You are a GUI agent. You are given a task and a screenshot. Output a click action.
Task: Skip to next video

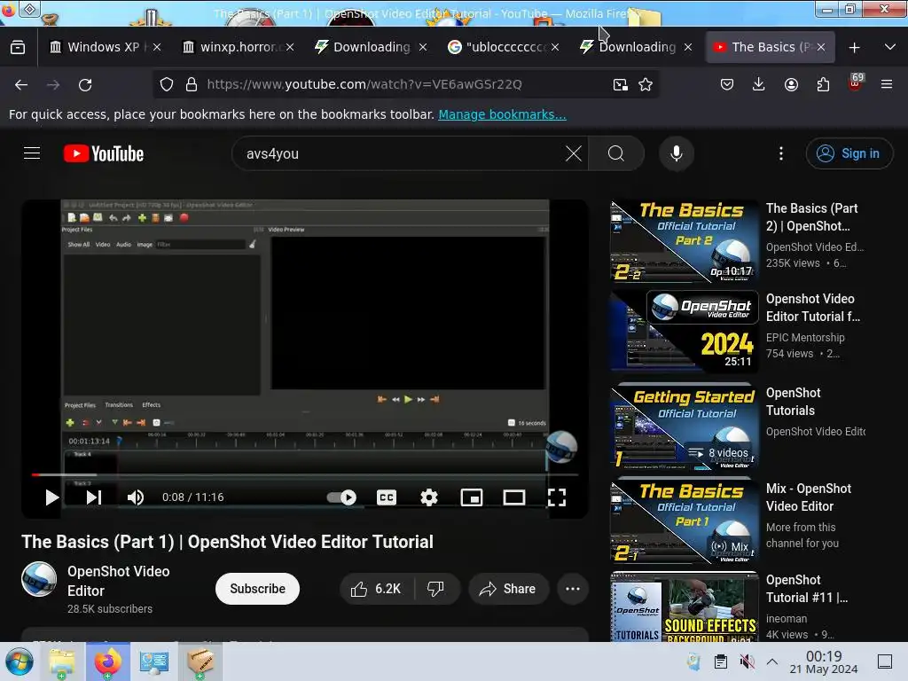tap(94, 497)
